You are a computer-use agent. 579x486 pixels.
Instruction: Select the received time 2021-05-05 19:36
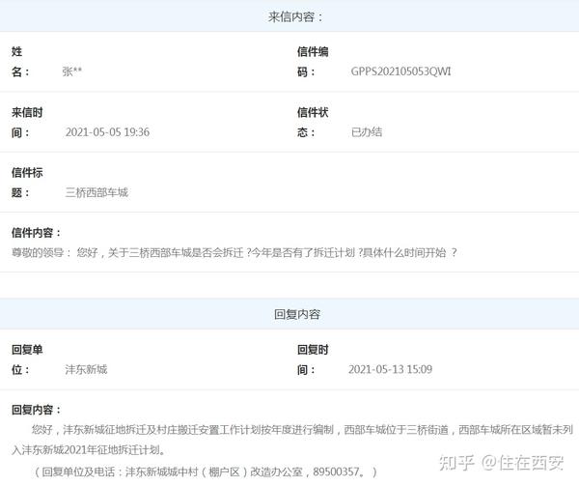point(107,132)
